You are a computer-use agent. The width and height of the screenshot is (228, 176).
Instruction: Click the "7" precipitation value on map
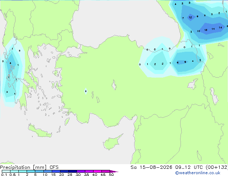click(183, 18)
